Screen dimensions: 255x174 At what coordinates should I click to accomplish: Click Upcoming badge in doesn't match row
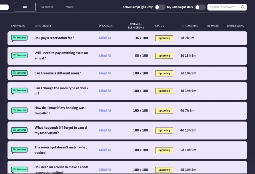164,150
